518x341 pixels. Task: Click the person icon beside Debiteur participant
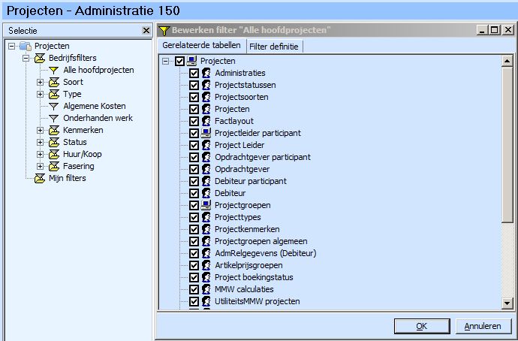206,181
